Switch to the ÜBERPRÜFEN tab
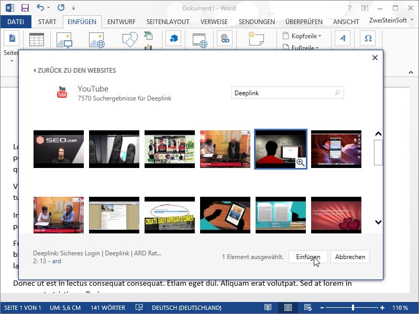 [x=304, y=21]
